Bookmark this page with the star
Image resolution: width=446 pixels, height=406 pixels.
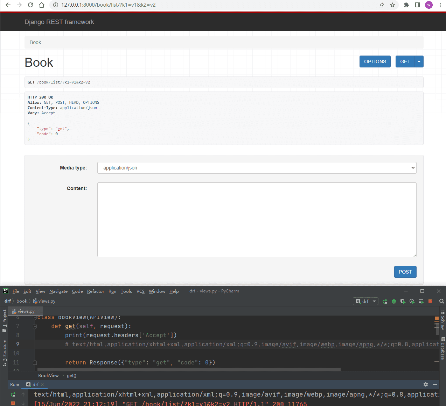392,5
